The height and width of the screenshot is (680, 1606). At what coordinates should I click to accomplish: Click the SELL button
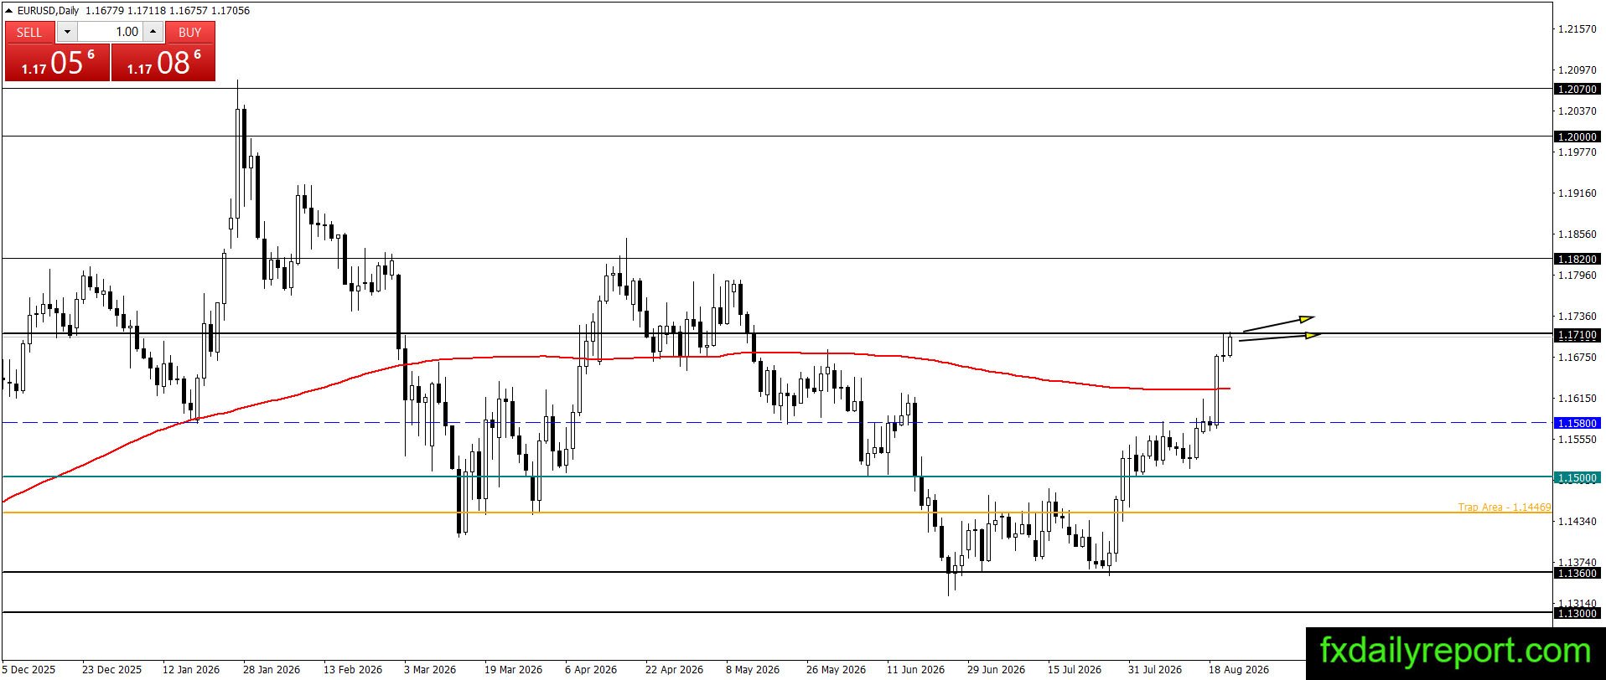tap(29, 32)
